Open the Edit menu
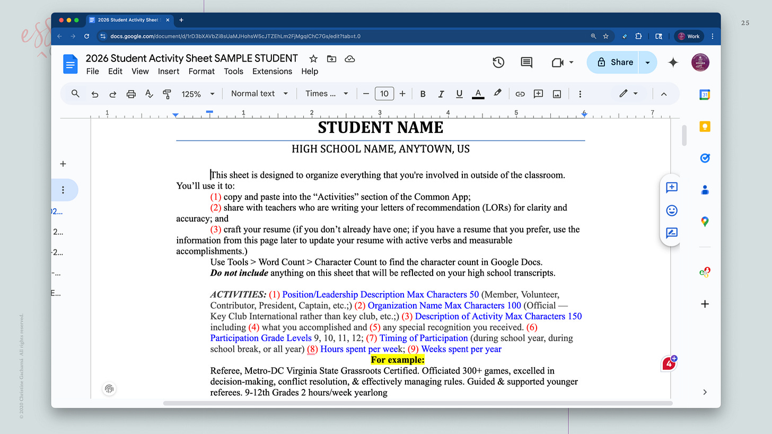The height and width of the screenshot is (434, 772). pos(115,72)
